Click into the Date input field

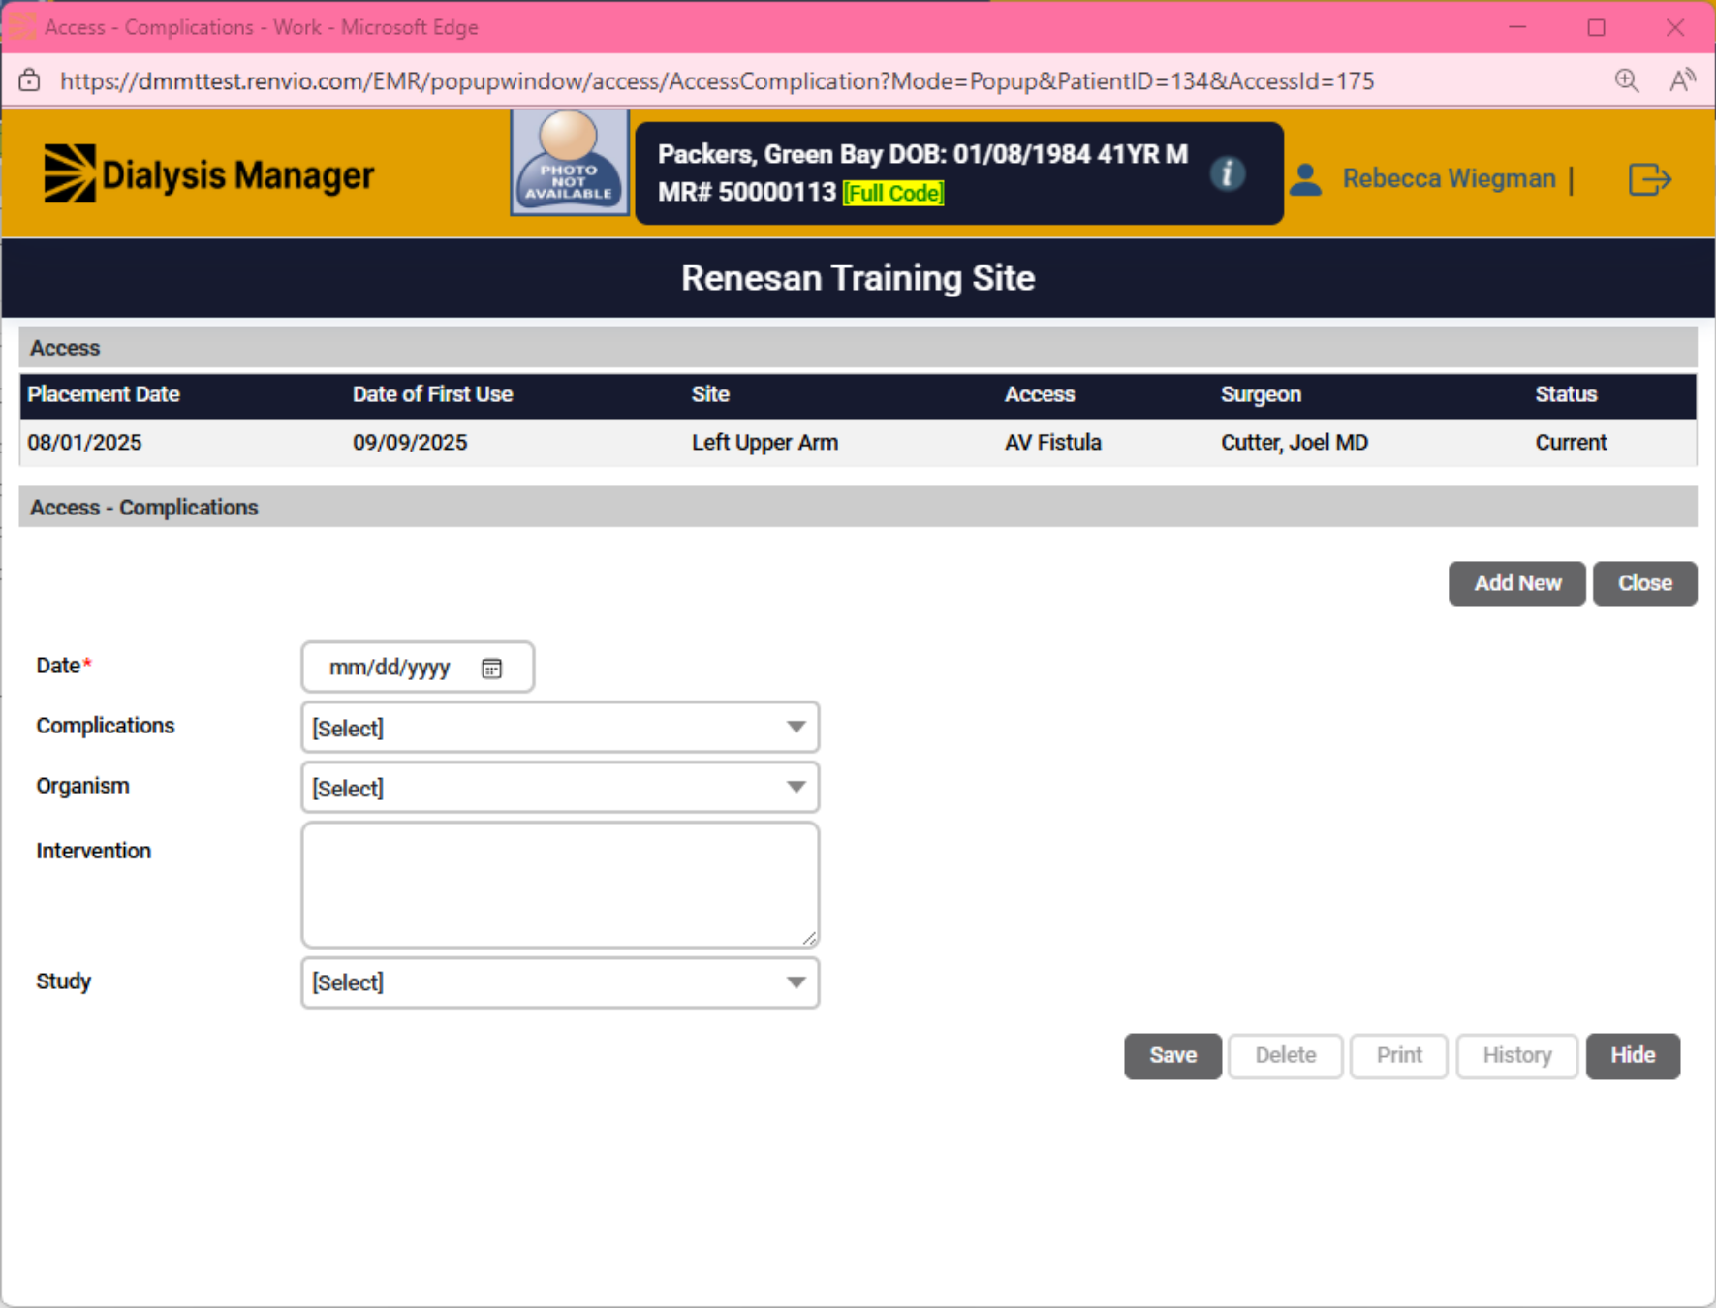pyautogui.click(x=418, y=668)
